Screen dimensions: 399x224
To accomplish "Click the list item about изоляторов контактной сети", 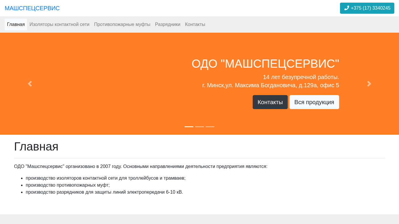I will coord(105,178).
